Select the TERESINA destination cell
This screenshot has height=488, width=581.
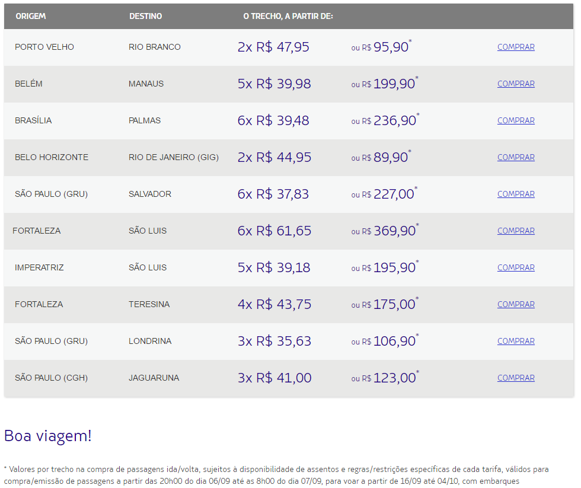pyautogui.click(x=149, y=304)
